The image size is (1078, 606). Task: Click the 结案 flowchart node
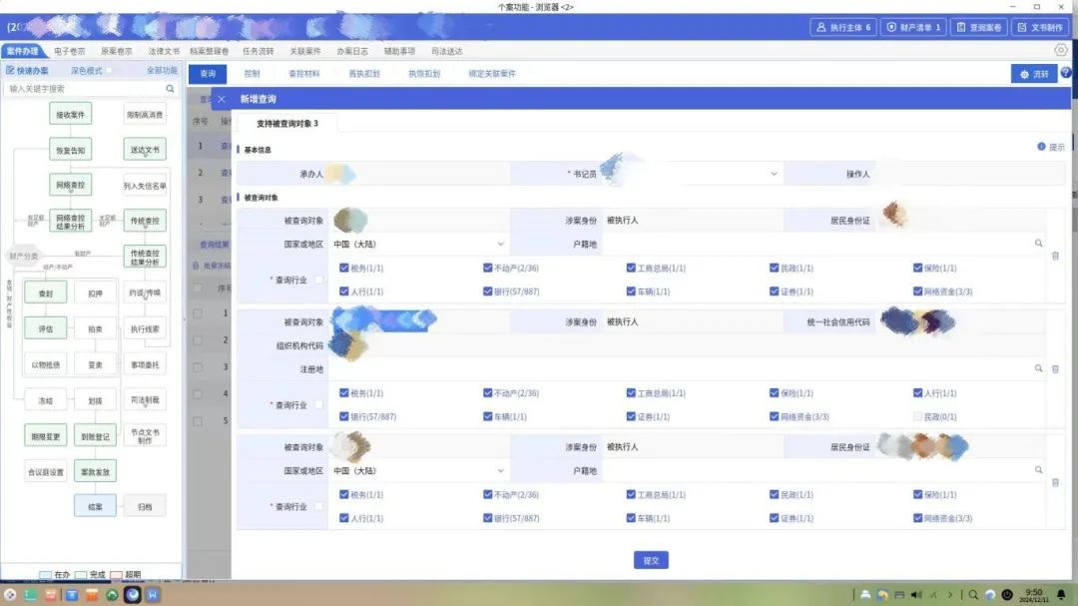point(95,506)
